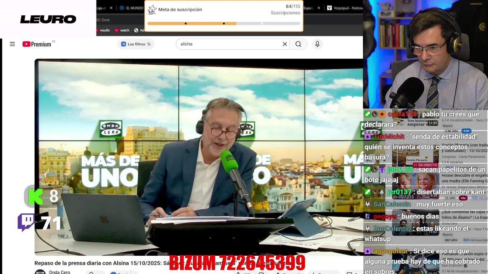The width and height of the screenshot is (488, 274).
Task: Click the Twitch viewer count icon
Action: (x=26, y=222)
